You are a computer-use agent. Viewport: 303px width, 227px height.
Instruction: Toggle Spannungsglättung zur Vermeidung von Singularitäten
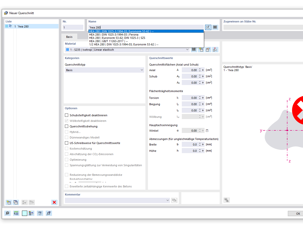click(x=67, y=165)
